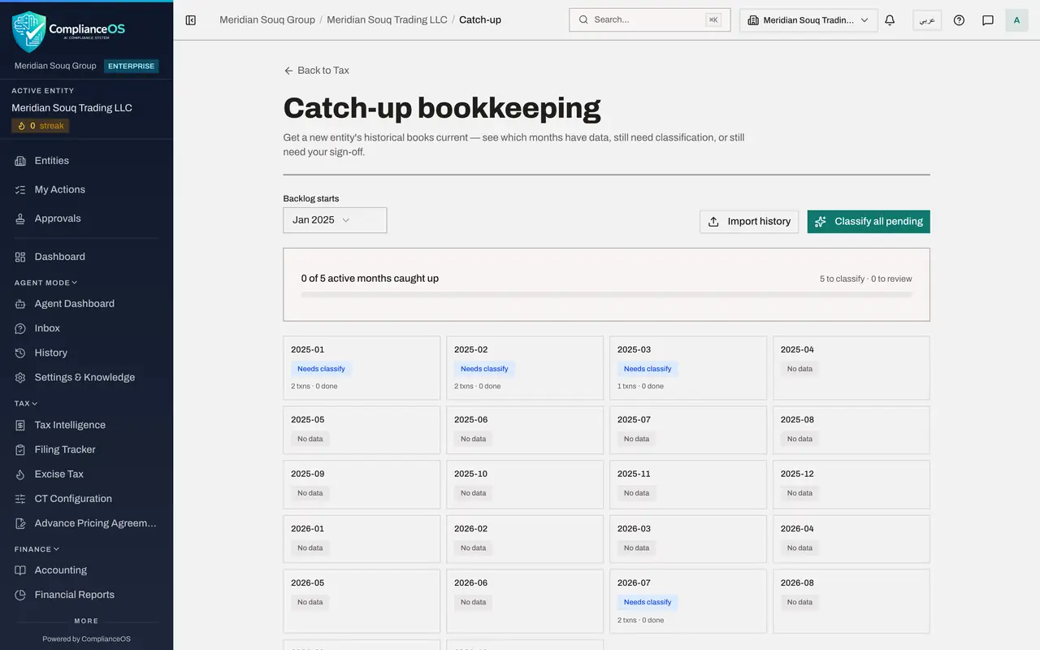Image resolution: width=1040 pixels, height=650 pixels.
Task: Open Settings & Knowledge
Action: (x=86, y=377)
